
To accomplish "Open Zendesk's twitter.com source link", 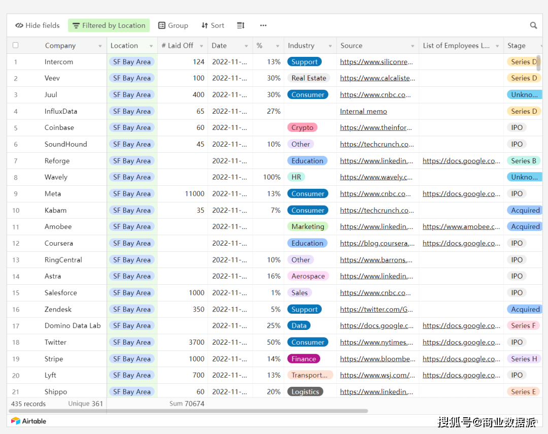I will coord(376,309).
